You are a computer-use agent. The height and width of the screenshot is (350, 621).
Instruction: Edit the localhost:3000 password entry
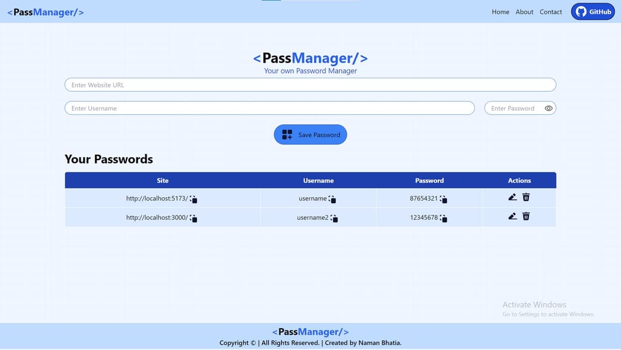(512, 216)
